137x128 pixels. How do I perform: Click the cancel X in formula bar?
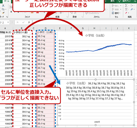click(x=18, y=22)
